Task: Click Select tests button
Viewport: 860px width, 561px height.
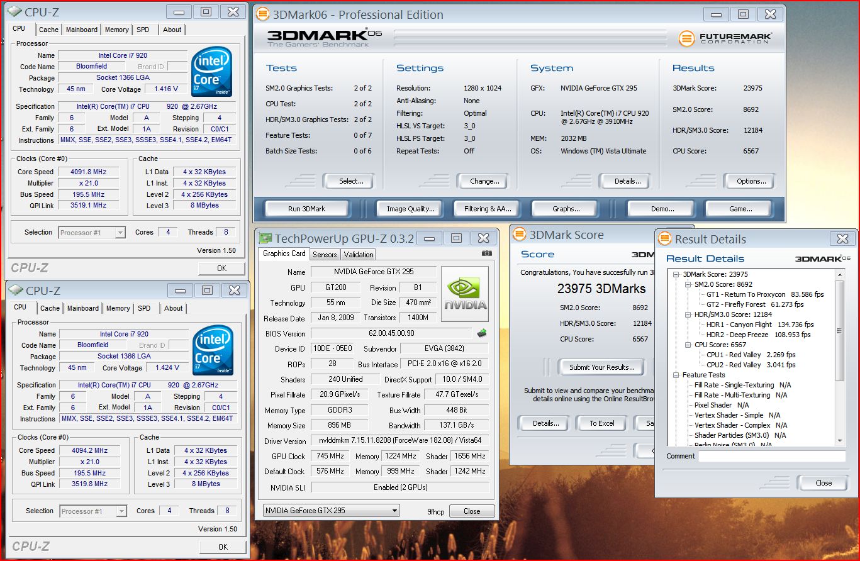Action: click(350, 181)
